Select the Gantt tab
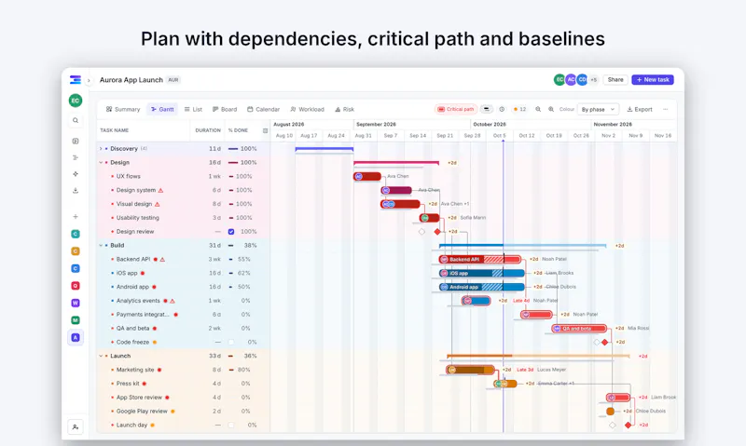The height and width of the screenshot is (446, 746). 162,109
